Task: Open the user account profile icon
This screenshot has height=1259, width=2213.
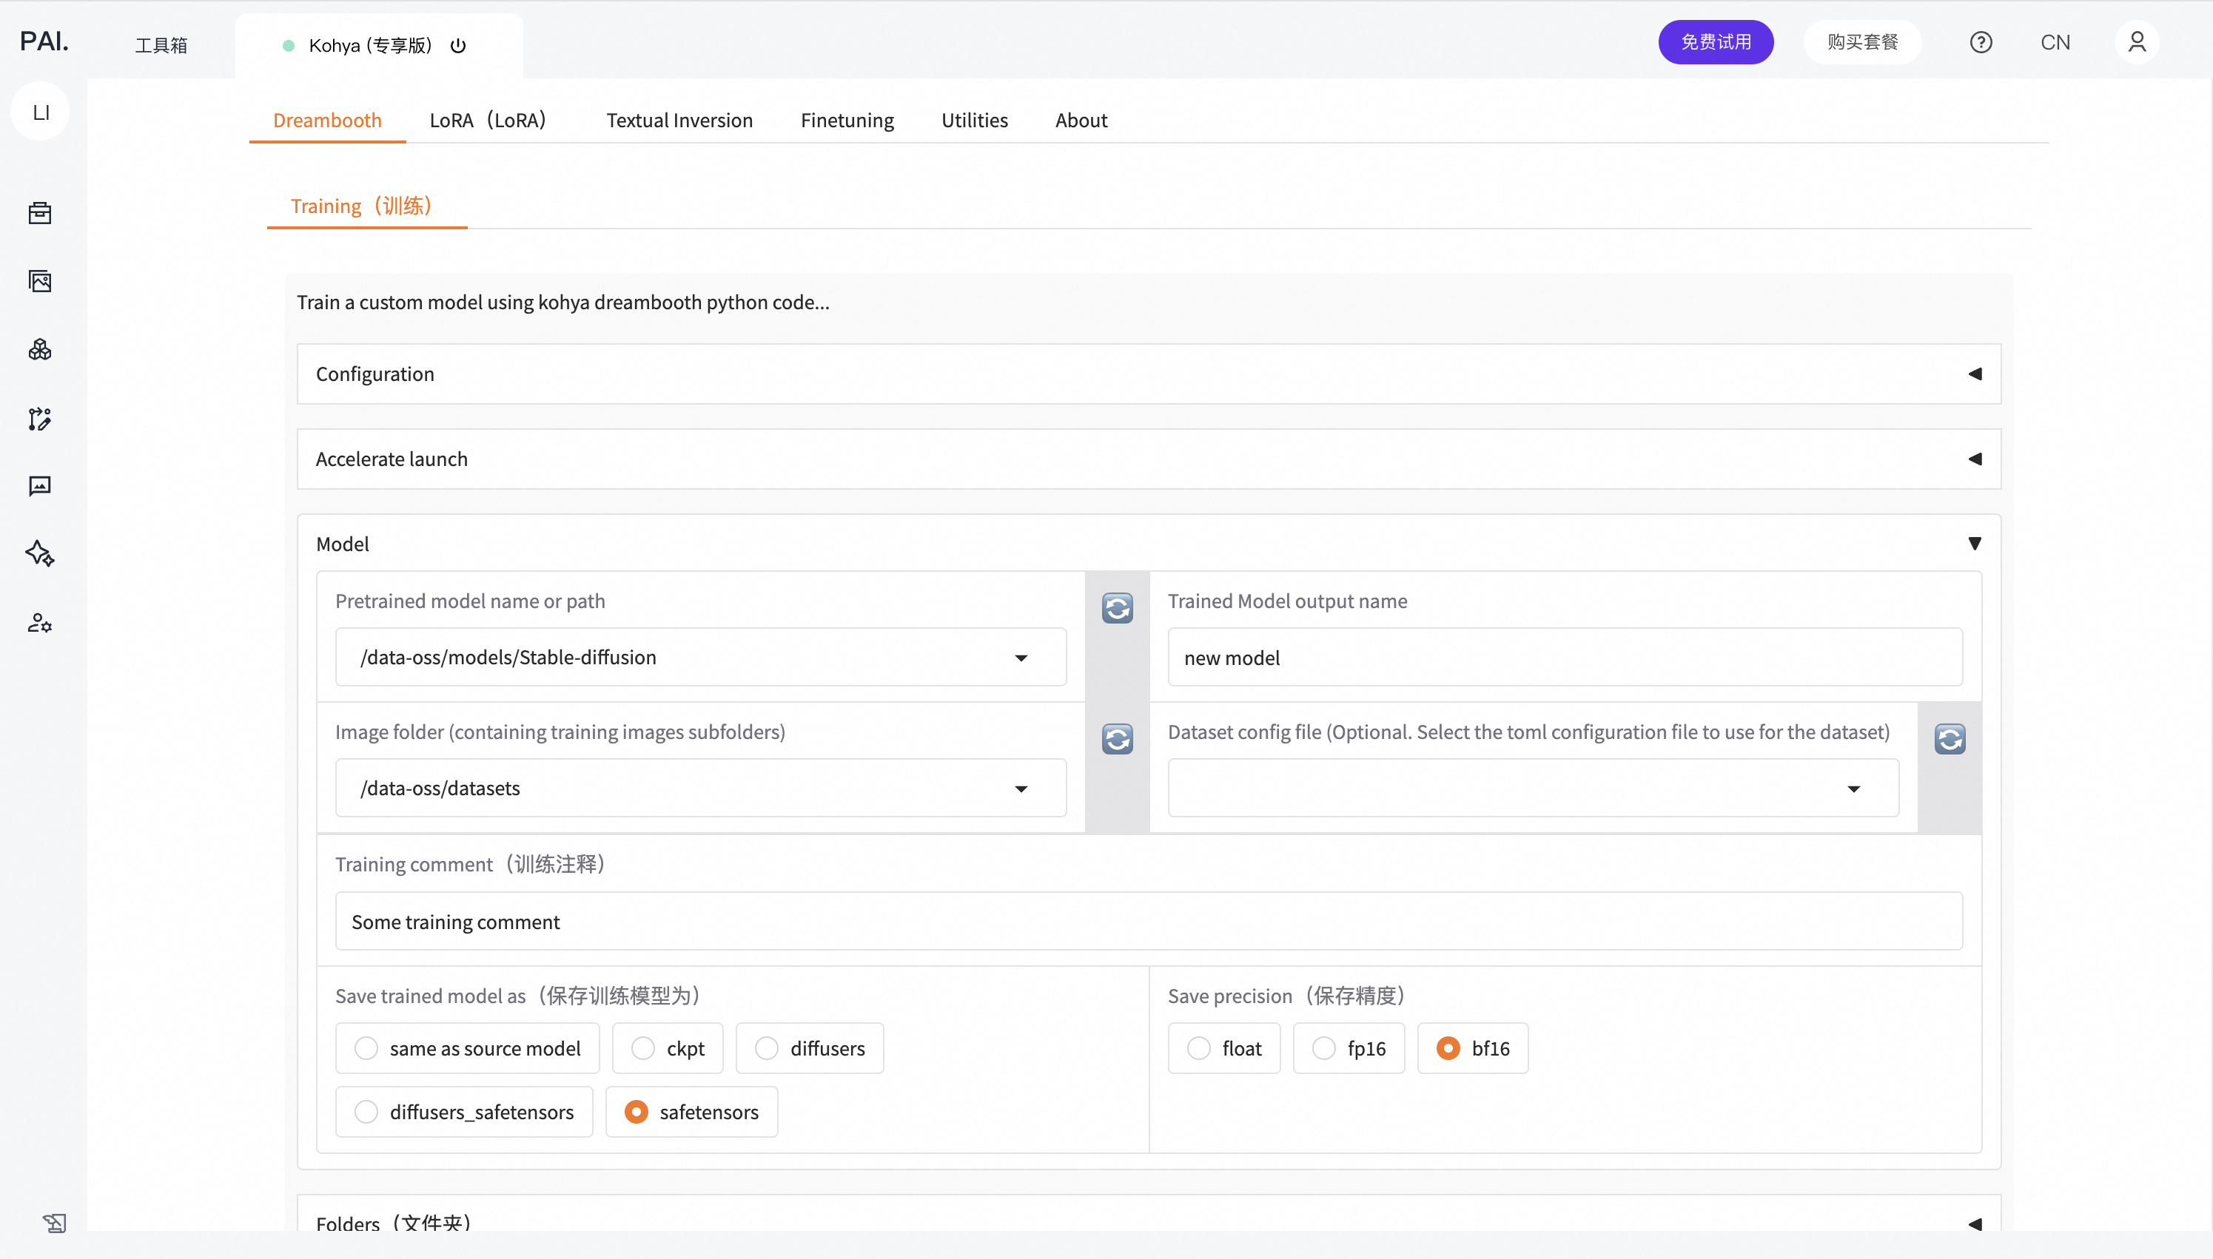Action: click(x=2136, y=42)
